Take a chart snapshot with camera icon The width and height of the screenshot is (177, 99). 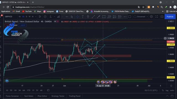pos(162,16)
